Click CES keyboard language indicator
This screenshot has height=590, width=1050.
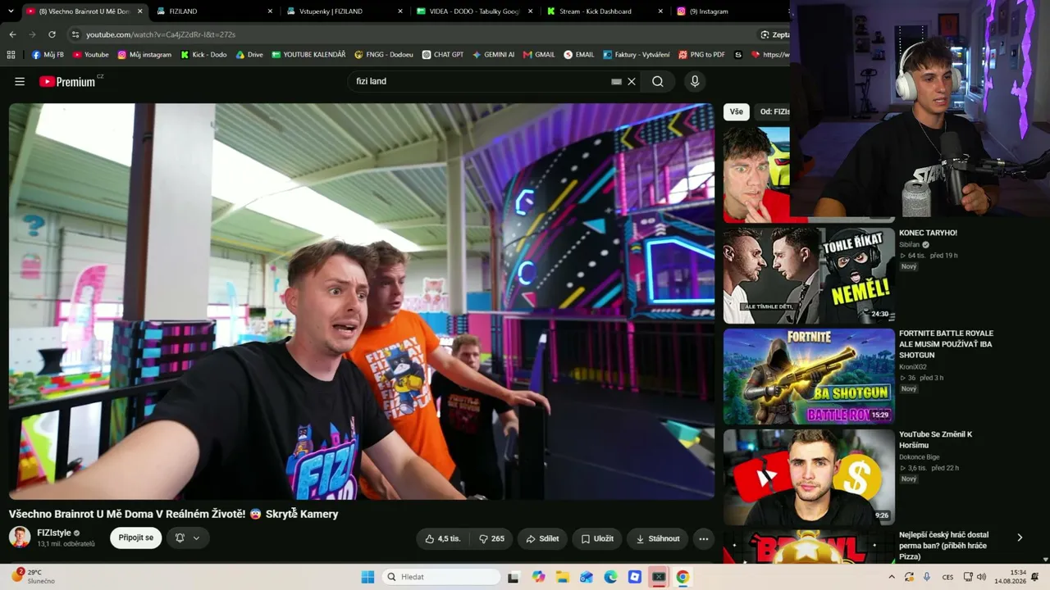947,577
